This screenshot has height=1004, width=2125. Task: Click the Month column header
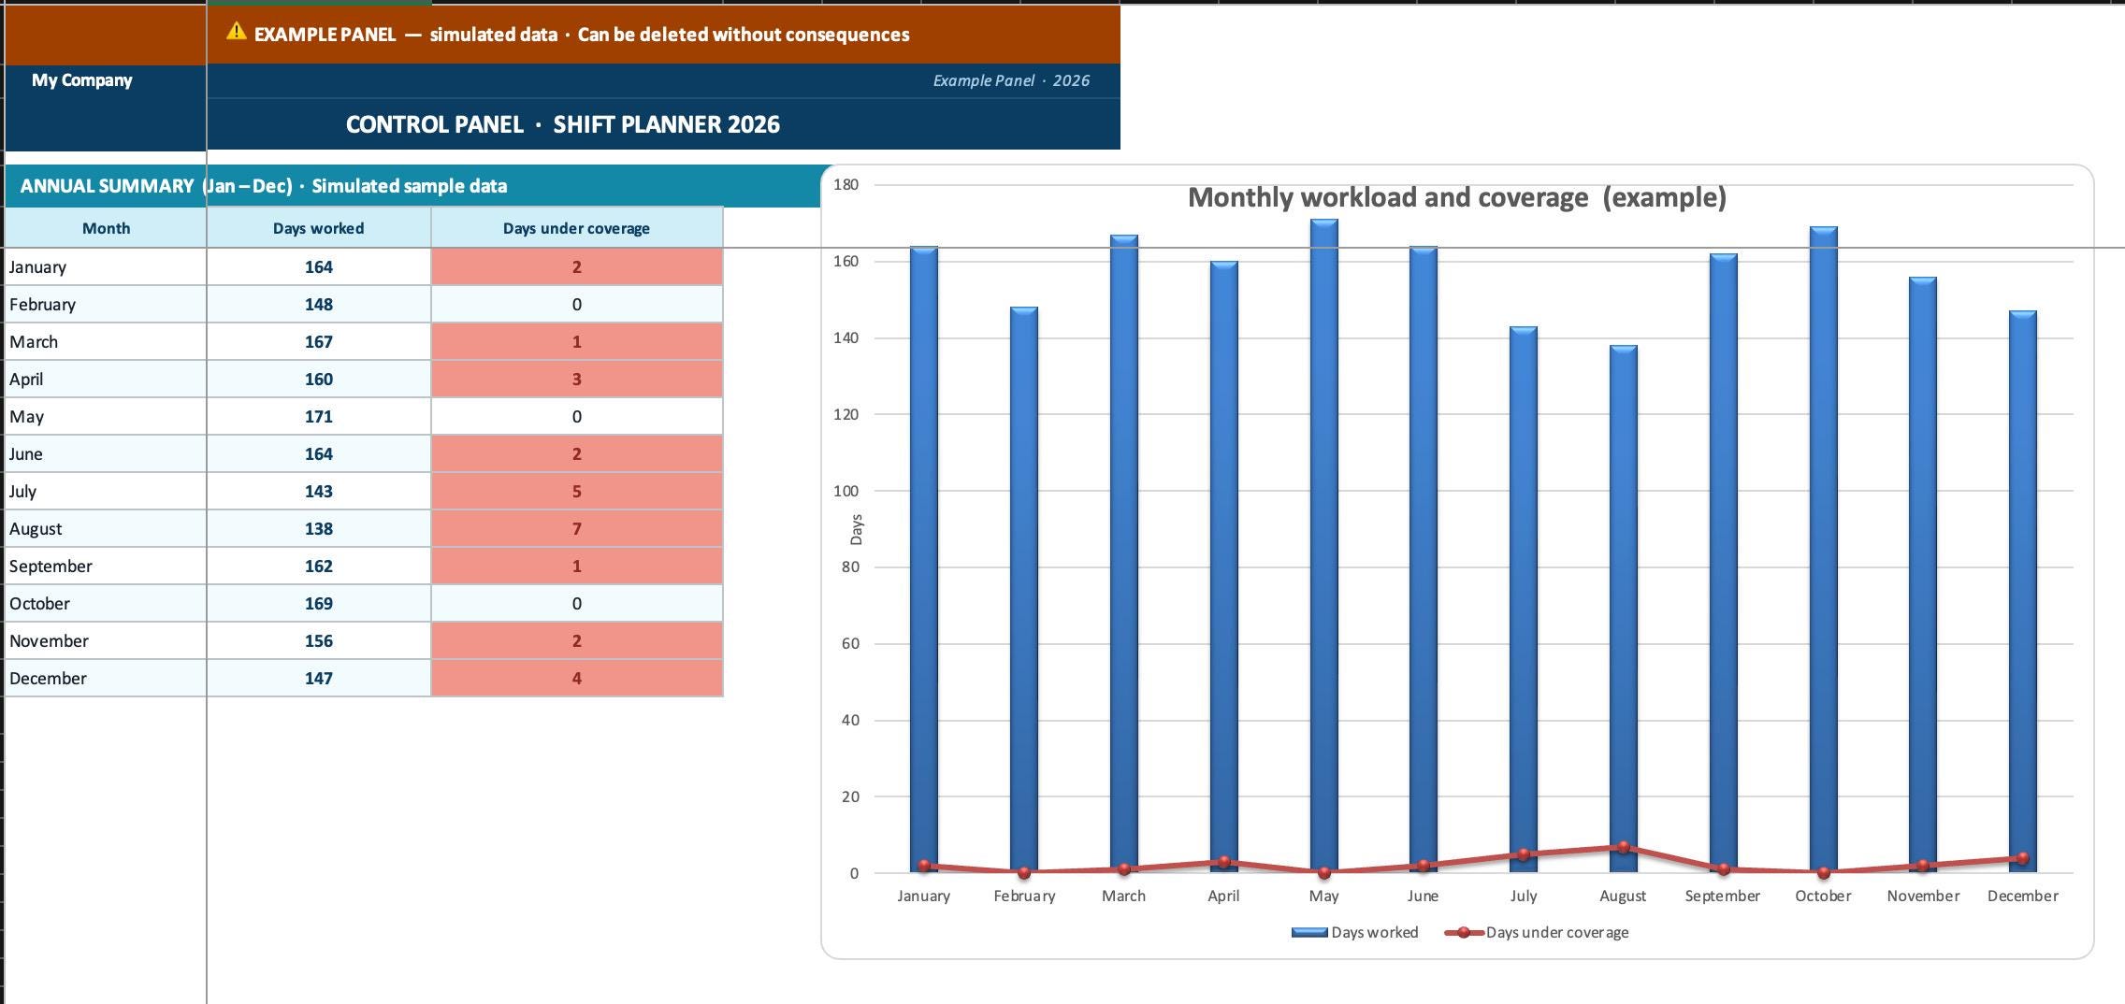(x=106, y=228)
